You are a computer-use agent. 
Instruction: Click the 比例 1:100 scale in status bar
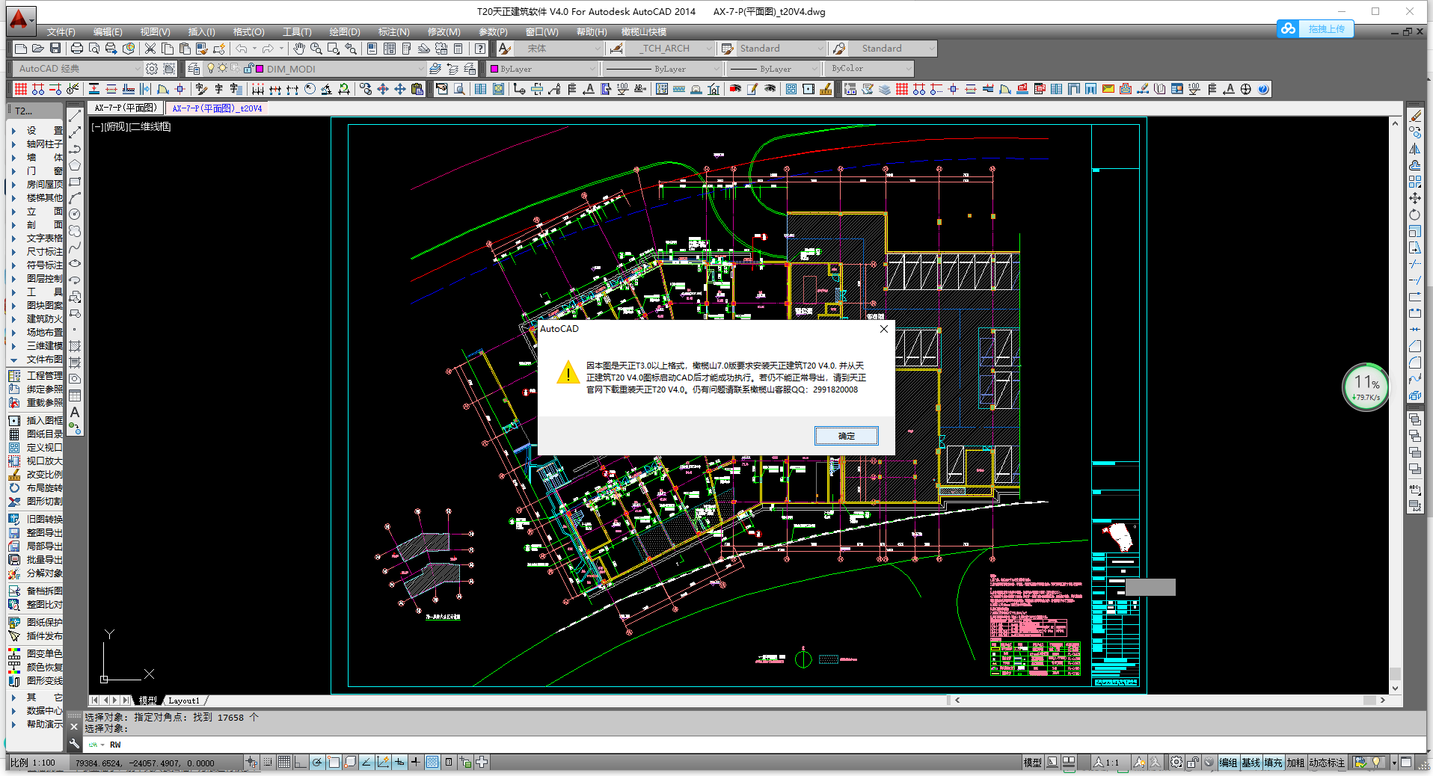click(x=33, y=763)
